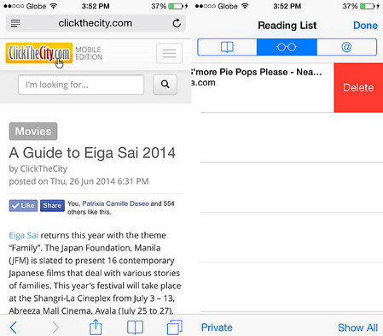Image resolution: width=383 pixels, height=336 pixels.
Task: Delete the S'more Pie Pops entry
Action: pyautogui.click(x=358, y=88)
